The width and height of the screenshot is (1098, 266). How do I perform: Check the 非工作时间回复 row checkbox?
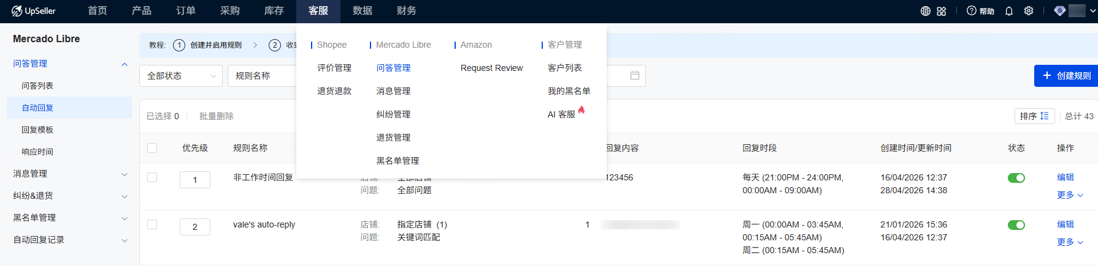[x=152, y=177]
